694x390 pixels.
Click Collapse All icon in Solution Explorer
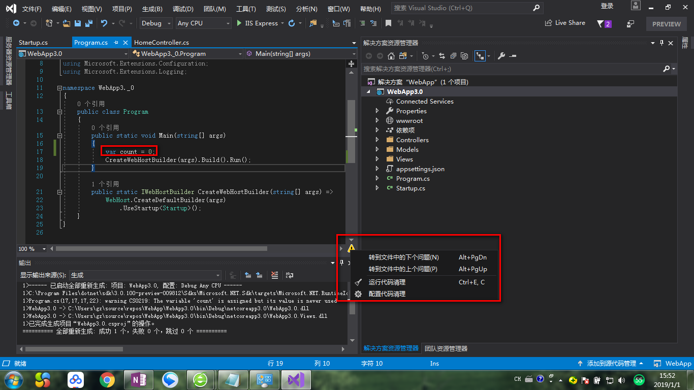453,56
